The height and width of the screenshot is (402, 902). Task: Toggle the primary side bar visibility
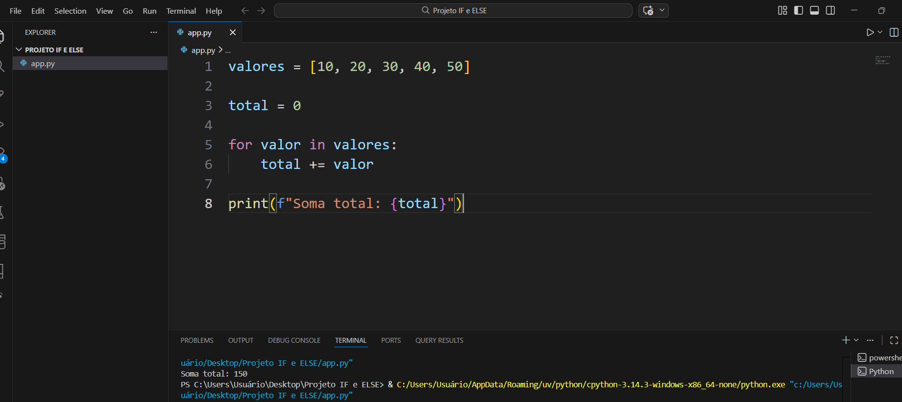coord(799,10)
